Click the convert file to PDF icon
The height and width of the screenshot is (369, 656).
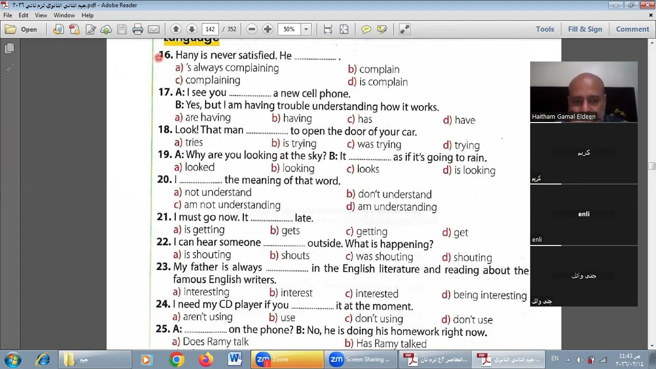(x=58, y=29)
